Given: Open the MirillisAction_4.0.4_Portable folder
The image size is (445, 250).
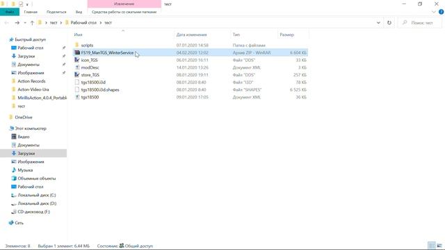Looking at the screenshot, I should click(x=42, y=98).
